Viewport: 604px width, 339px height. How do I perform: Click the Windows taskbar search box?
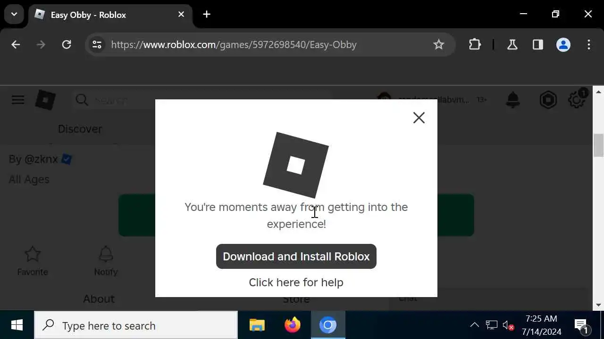(x=136, y=325)
